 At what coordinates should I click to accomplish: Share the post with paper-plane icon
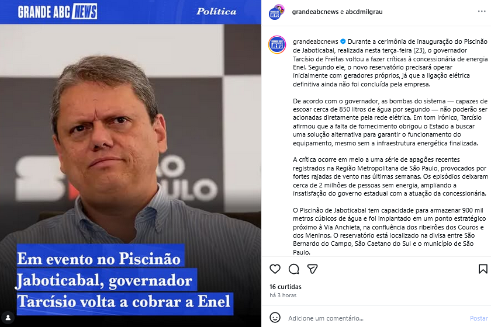(313, 269)
